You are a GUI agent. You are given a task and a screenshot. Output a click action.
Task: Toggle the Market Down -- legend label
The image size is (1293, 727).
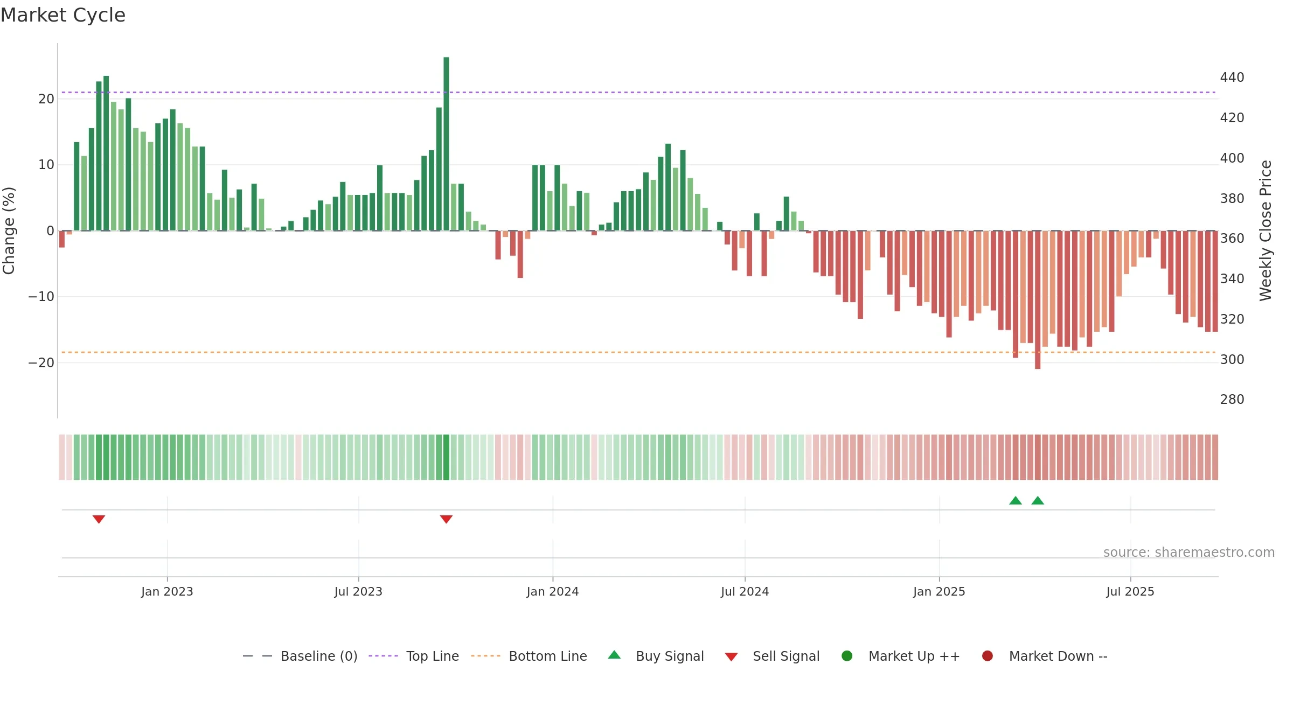click(x=1058, y=656)
